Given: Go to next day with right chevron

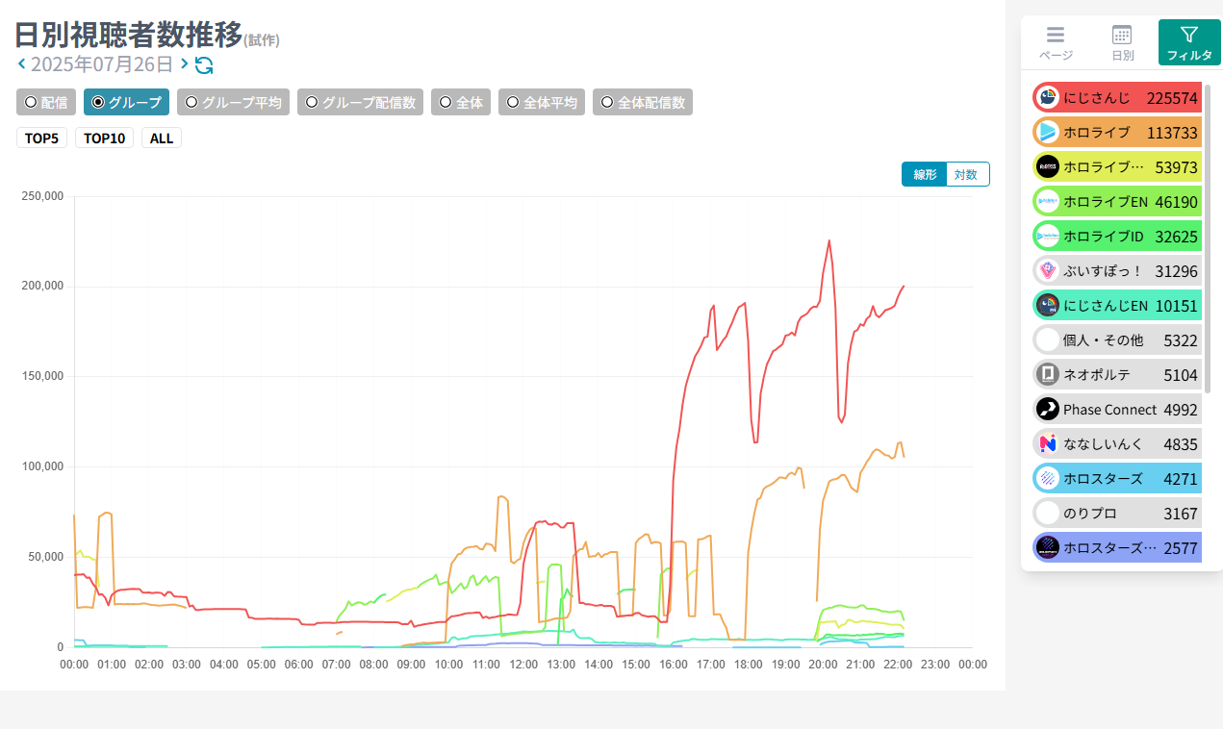Looking at the screenshot, I should point(184,64).
